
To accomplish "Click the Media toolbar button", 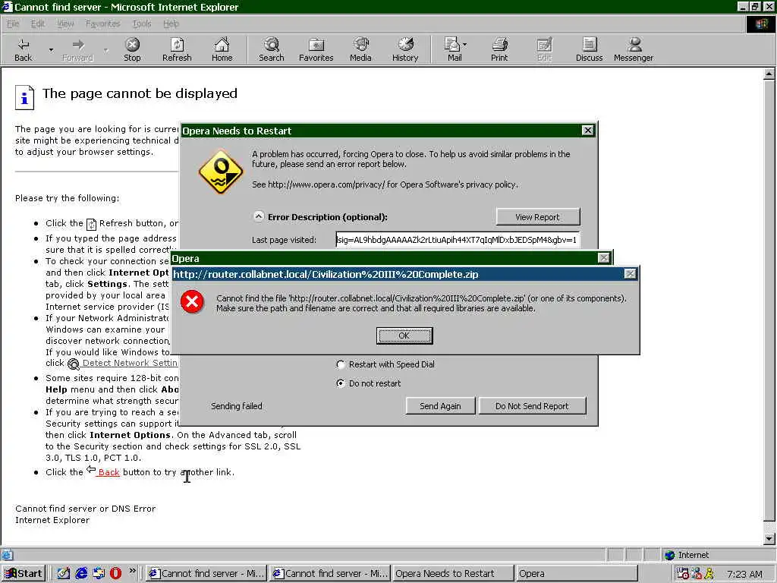I will click(x=360, y=49).
